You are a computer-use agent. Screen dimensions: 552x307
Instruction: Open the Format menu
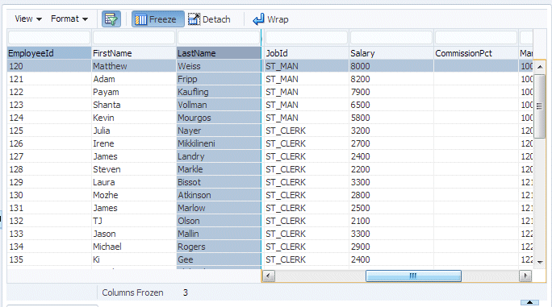point(69,19)
